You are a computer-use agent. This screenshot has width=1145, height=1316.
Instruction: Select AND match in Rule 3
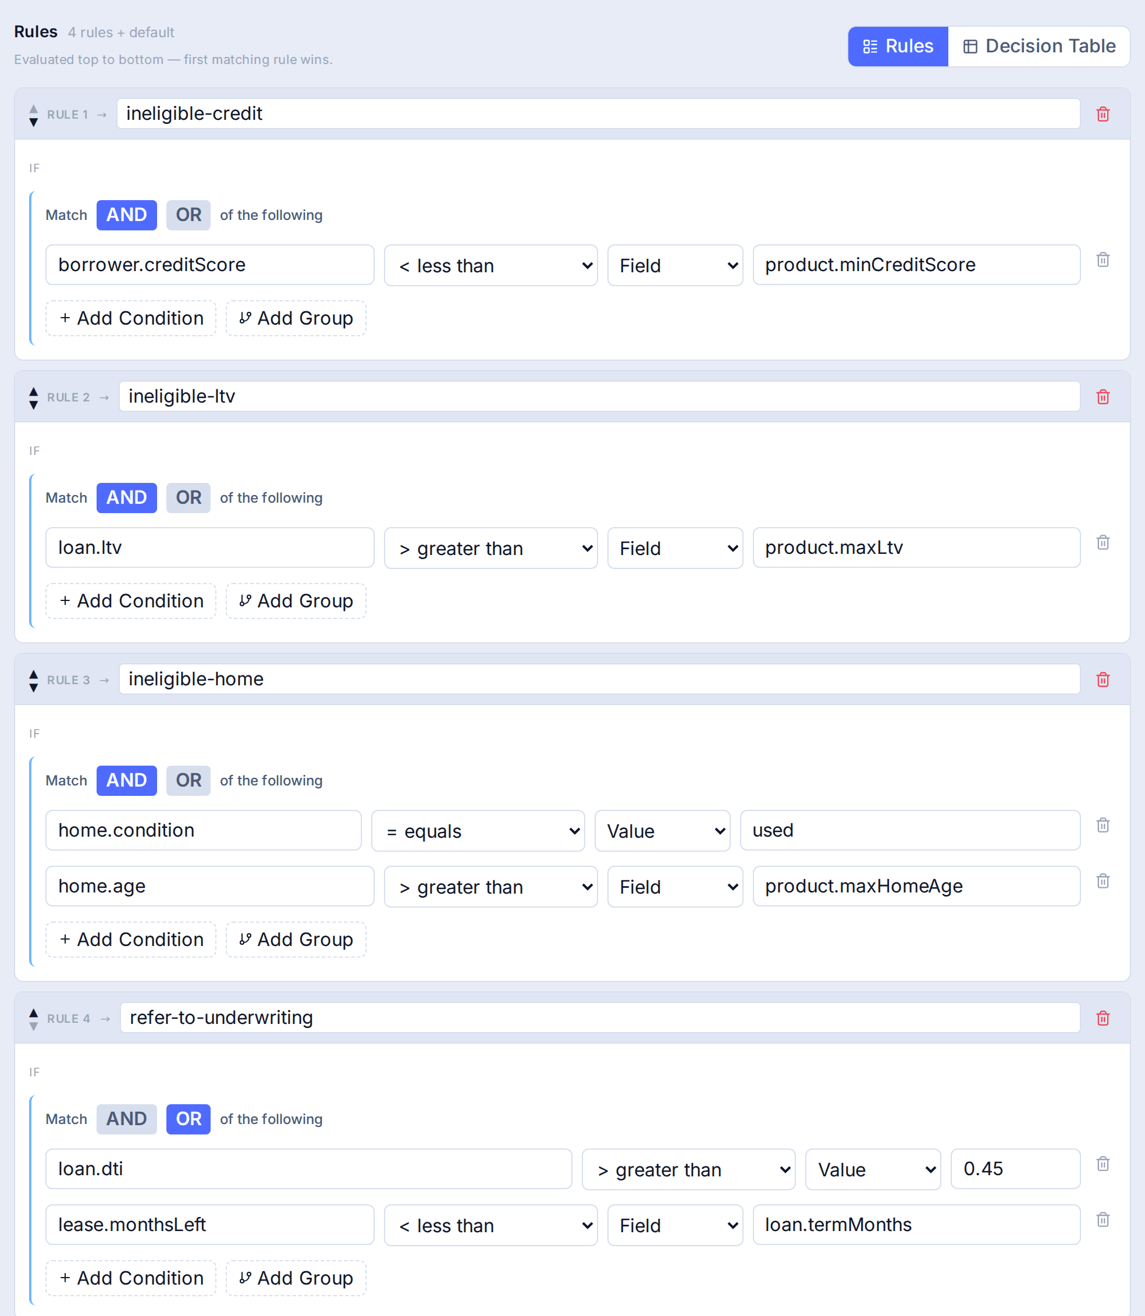pyautogui.click(x=126, y=780)
